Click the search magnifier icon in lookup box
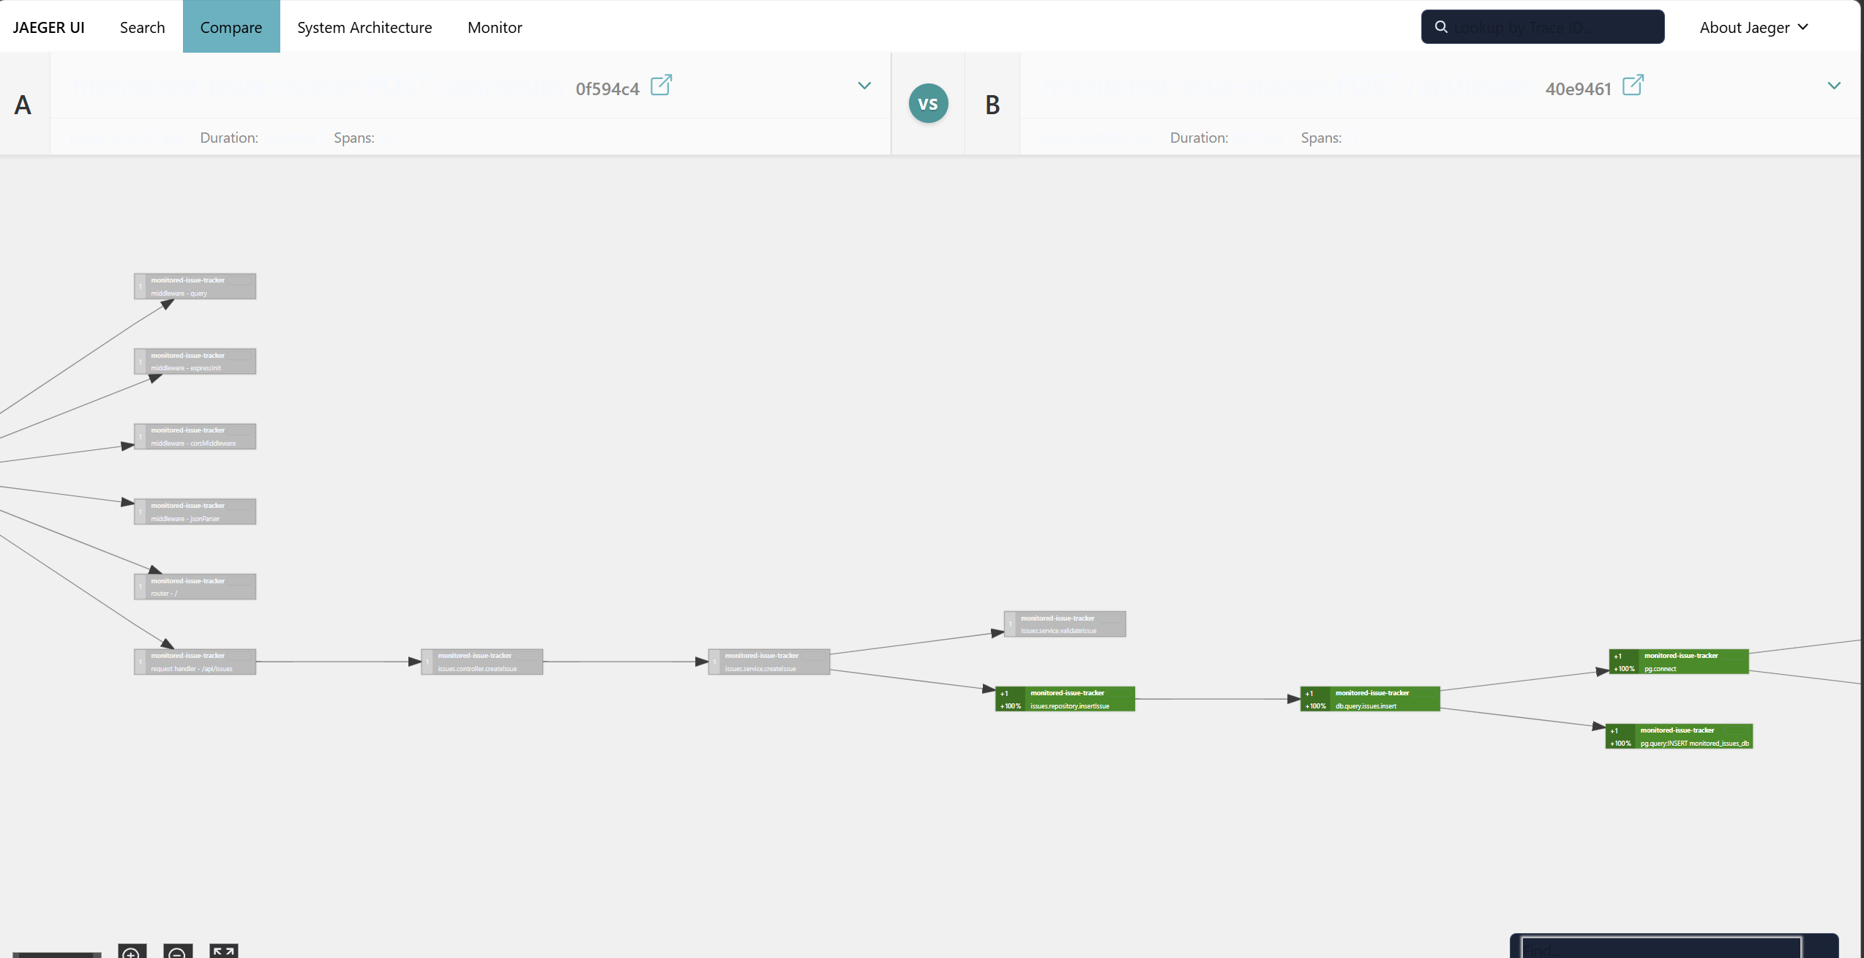 (1441, 27)
